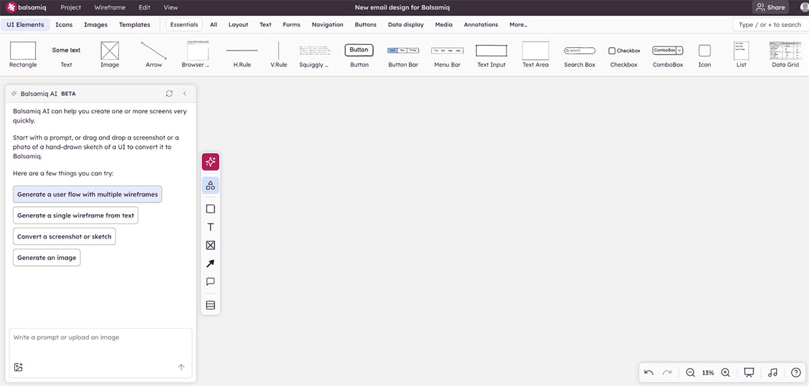
Task: Choose Convert a screenshot or sketch
Action: tap(64, 236)
